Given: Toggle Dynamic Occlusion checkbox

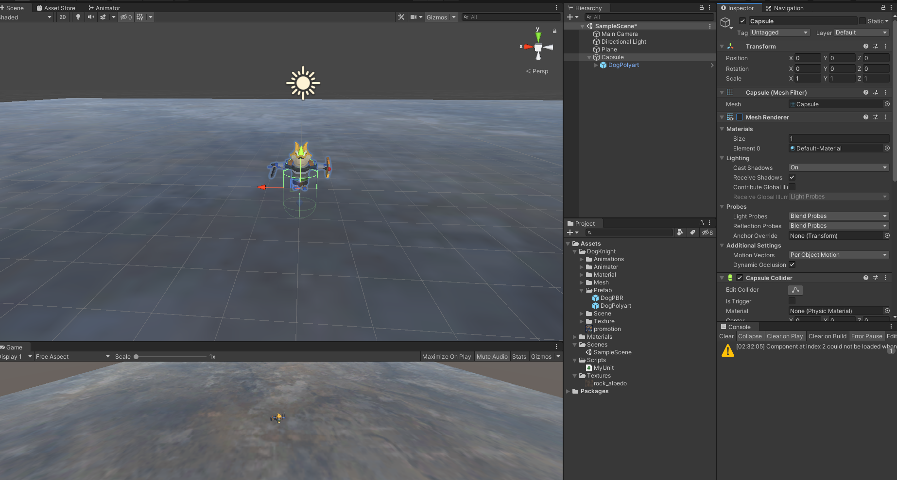Looking at the screenshot, I should pos(792,265).
